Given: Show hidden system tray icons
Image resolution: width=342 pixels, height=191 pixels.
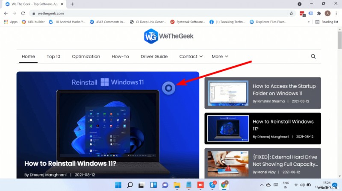Looking at the screenshot, I should click(262, 185).
